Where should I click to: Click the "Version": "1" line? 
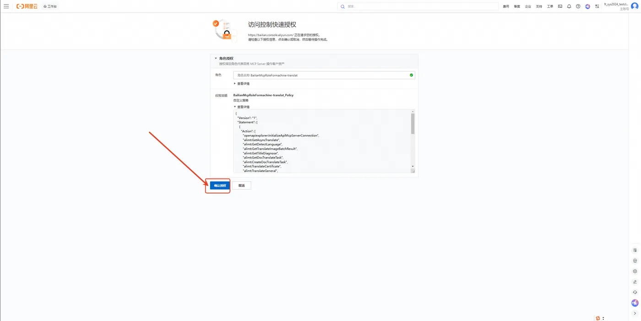[x=247, y=118]
